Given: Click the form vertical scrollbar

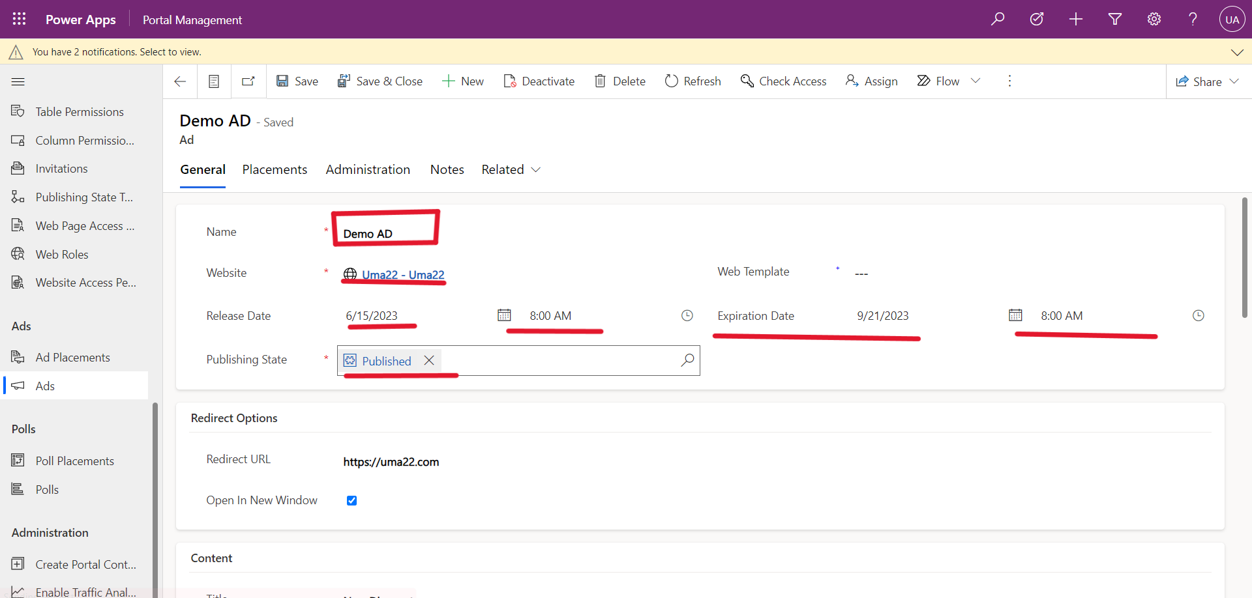Looking at the screenshot, I should 1244,257.
